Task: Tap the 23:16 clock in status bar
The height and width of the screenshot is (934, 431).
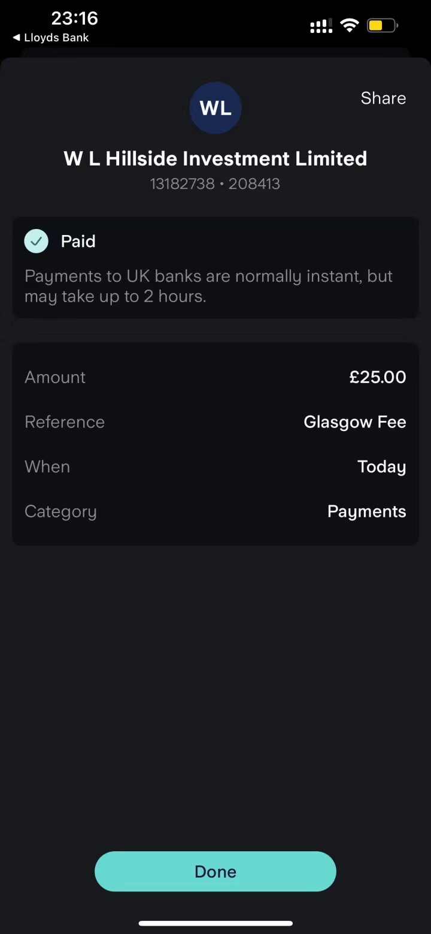Action: [x=74, y=19]
